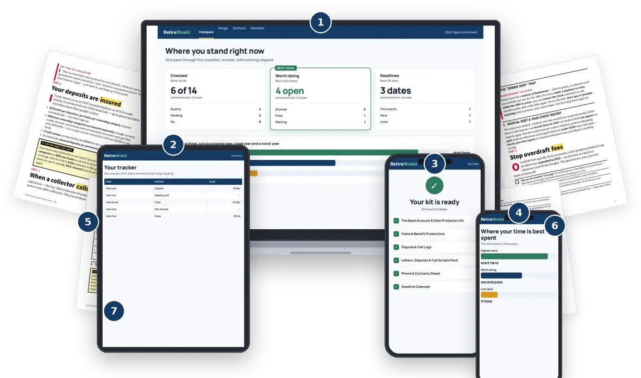Uncheck the Dispute & Call Logs checkbox
Screen dimensions: 641x378
(396, 247)
